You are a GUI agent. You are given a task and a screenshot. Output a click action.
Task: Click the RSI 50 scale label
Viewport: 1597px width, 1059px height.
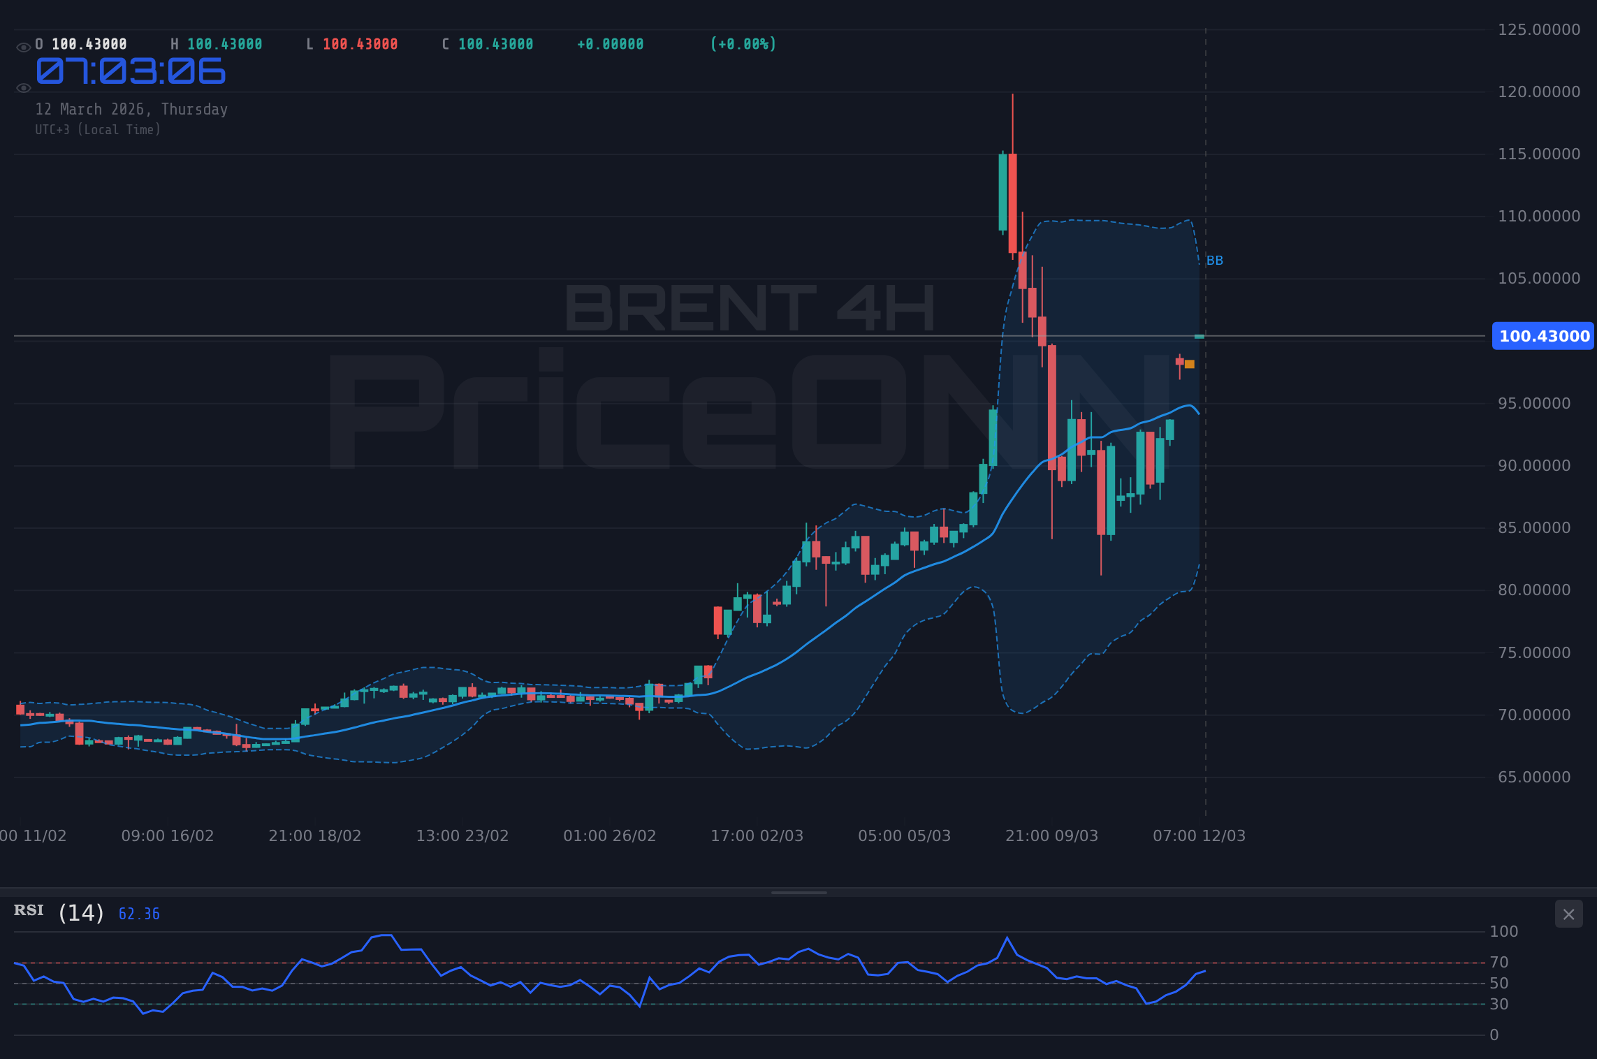(x=1499, y=983)
